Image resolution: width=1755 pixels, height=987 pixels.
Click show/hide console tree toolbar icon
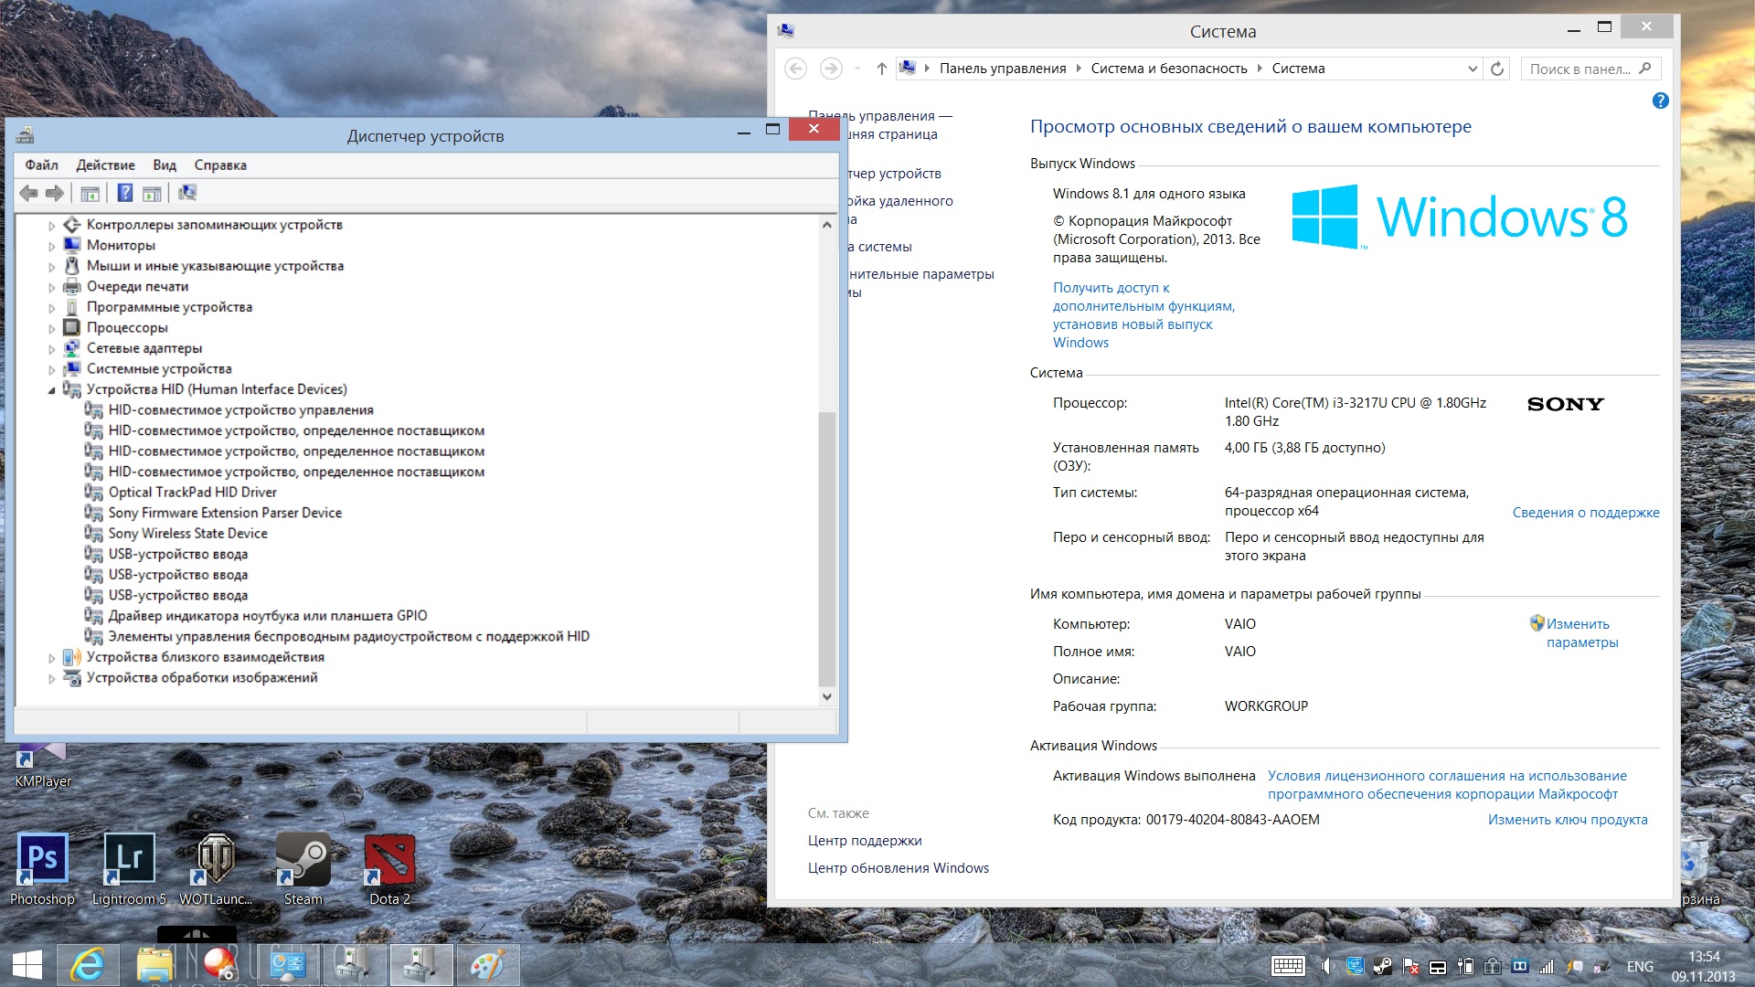click(x=90, y=193)
